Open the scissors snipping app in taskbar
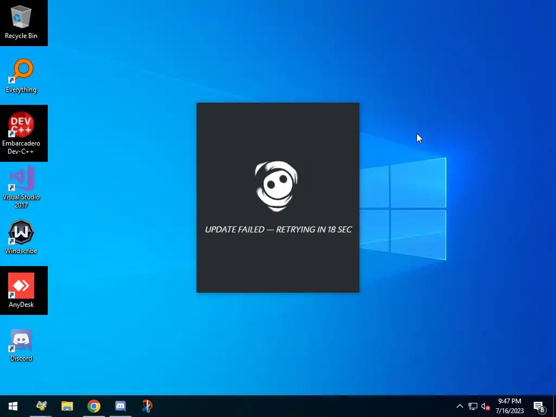 [147, 406]
